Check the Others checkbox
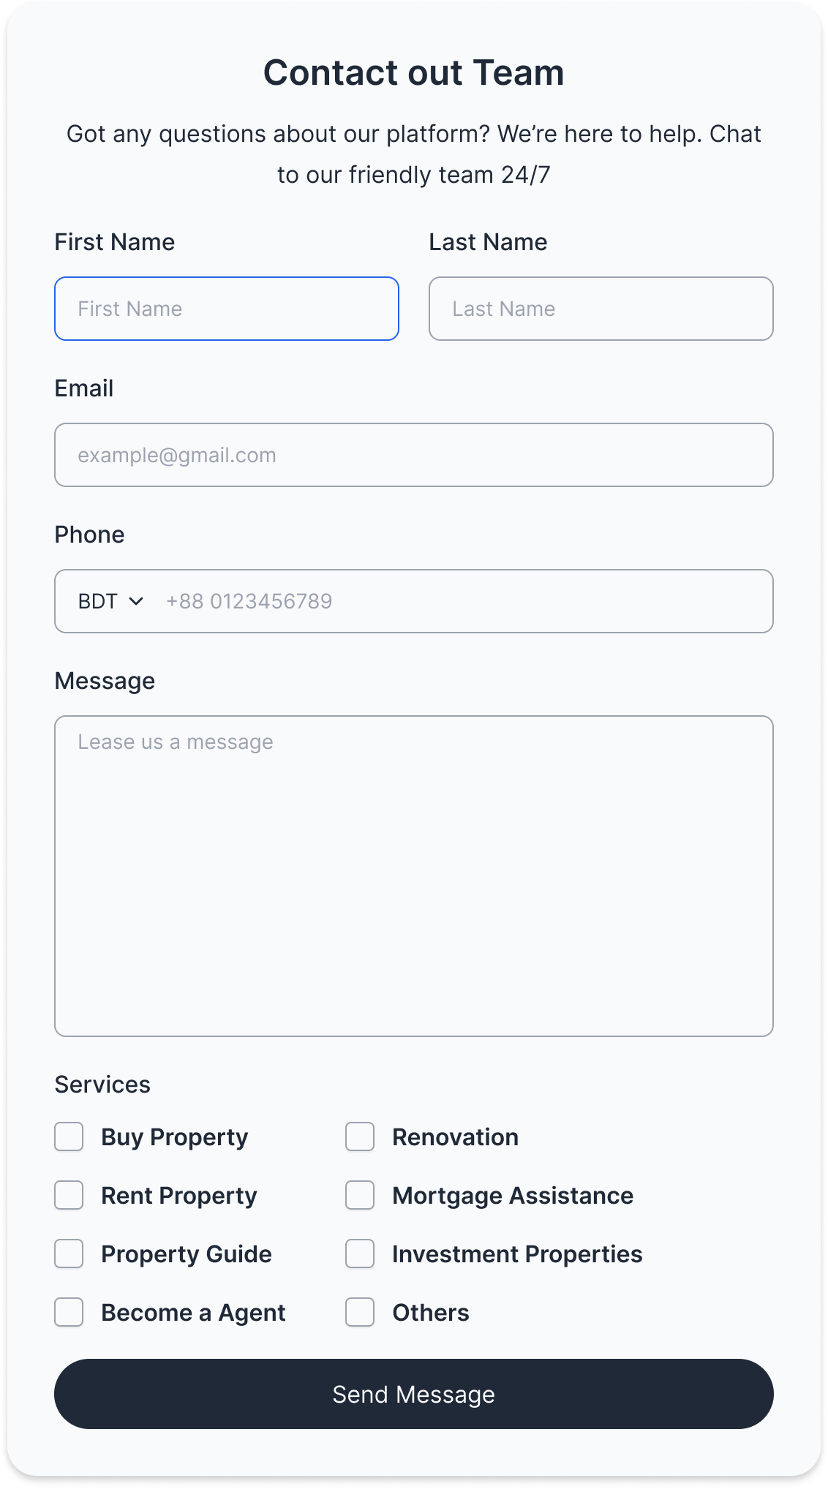 point(360,1313)
